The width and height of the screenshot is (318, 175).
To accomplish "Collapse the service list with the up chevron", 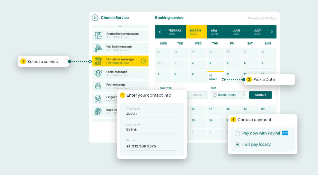I will click(x=120, y=27).
